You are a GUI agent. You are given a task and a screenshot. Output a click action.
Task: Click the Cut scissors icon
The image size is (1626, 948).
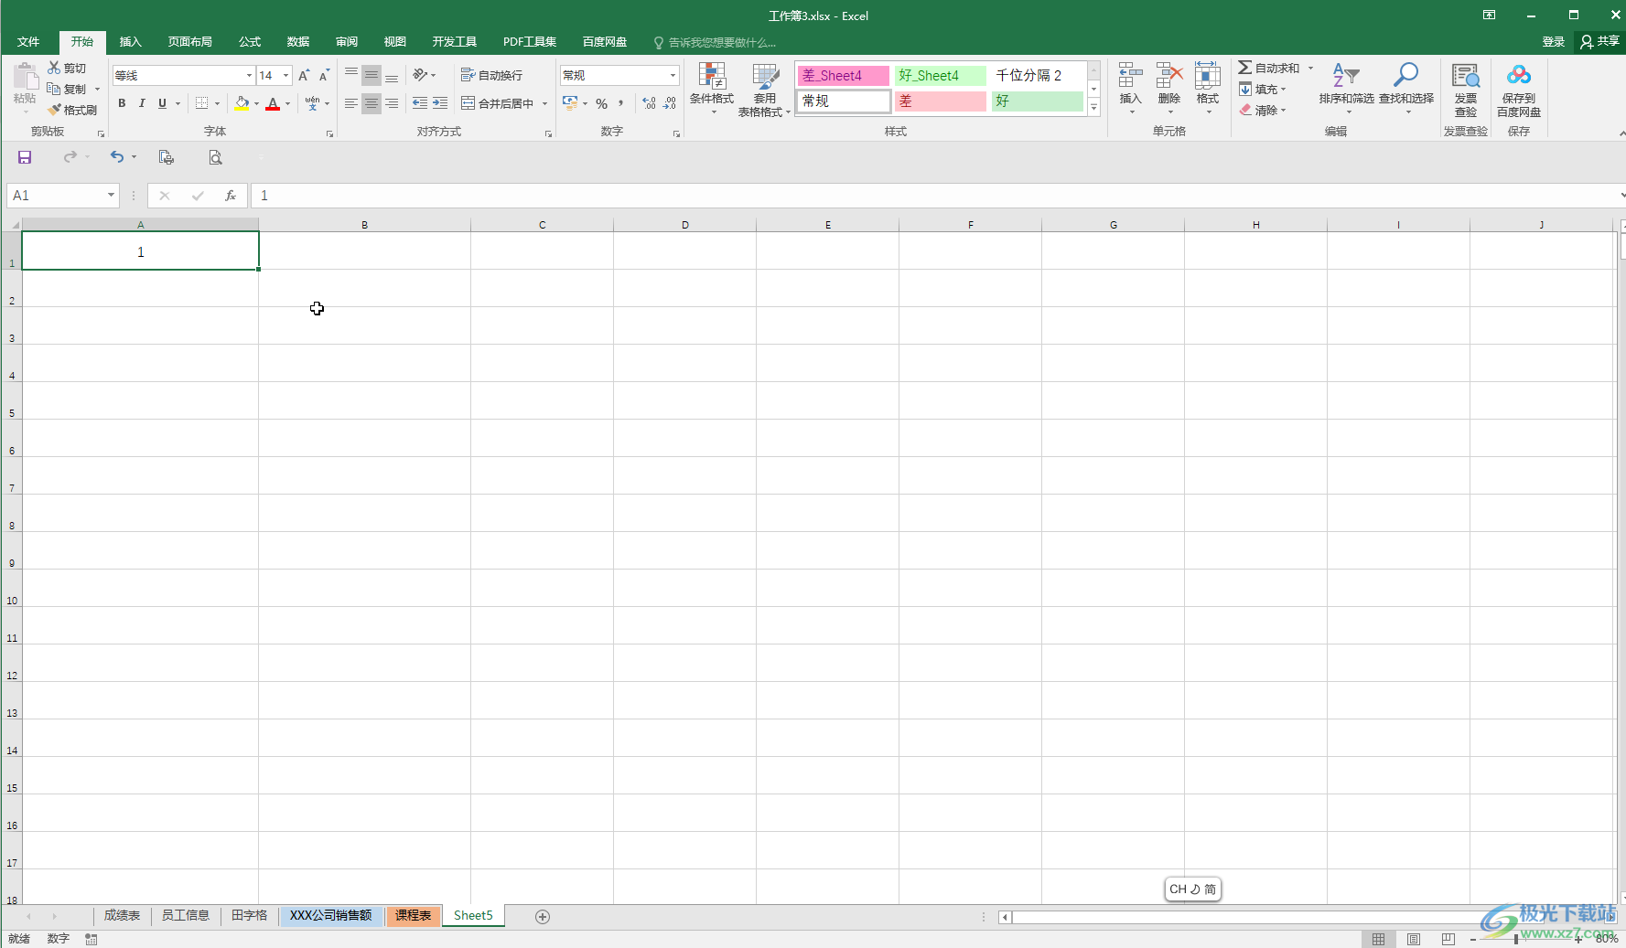pyautogui.click(x=54, y=68)
